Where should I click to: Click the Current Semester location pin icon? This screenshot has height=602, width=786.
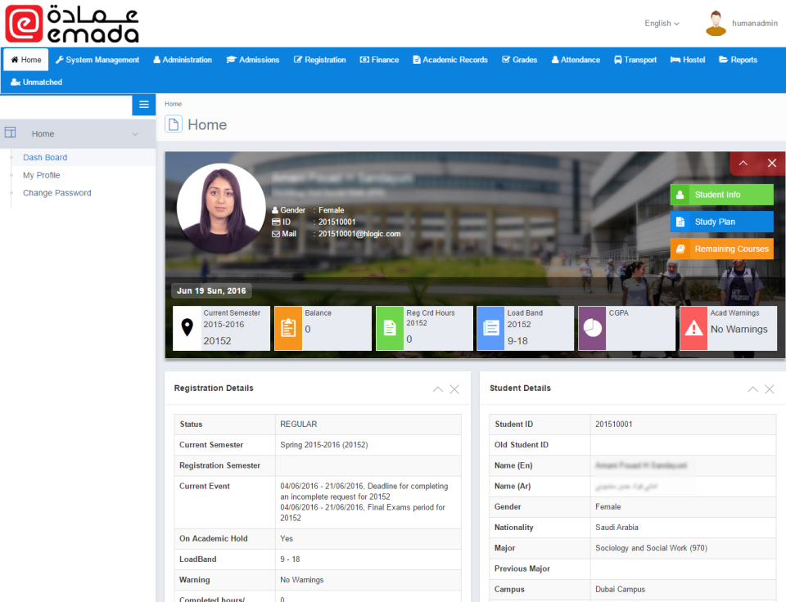pos(187,328)
